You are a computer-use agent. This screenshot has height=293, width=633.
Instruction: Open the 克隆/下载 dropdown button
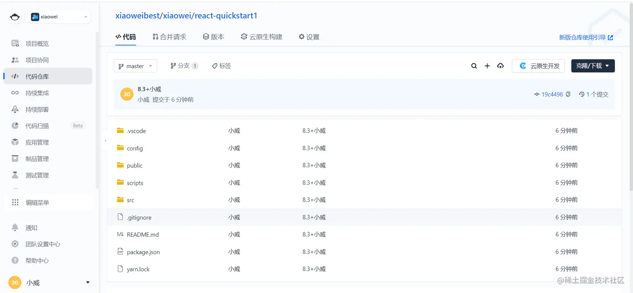point(593,66)
